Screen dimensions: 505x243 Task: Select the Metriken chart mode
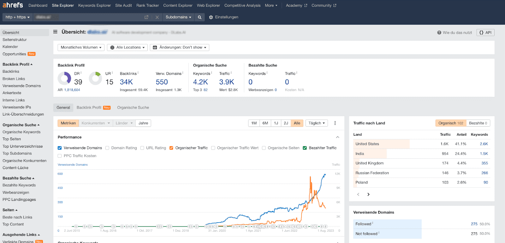click(x=68, y=123)
